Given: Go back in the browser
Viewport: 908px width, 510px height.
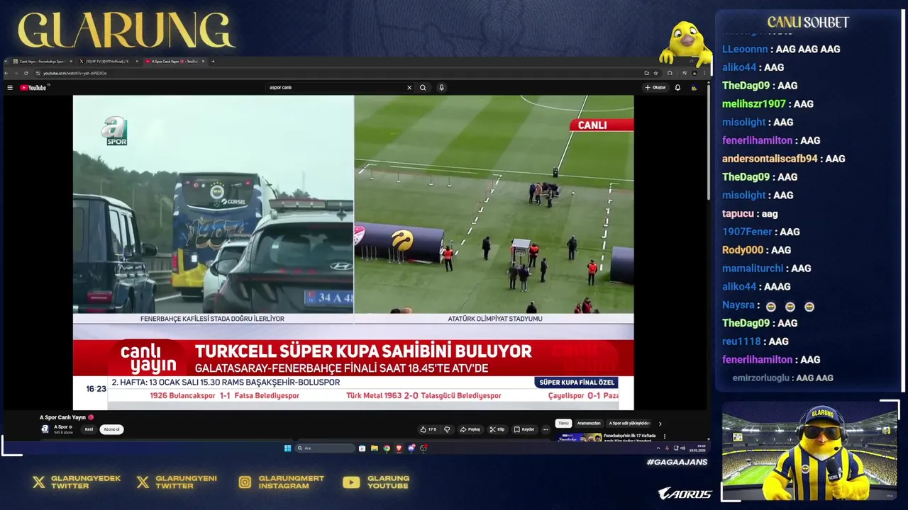Looking at the screenshot, I should [x=8, y=73].
